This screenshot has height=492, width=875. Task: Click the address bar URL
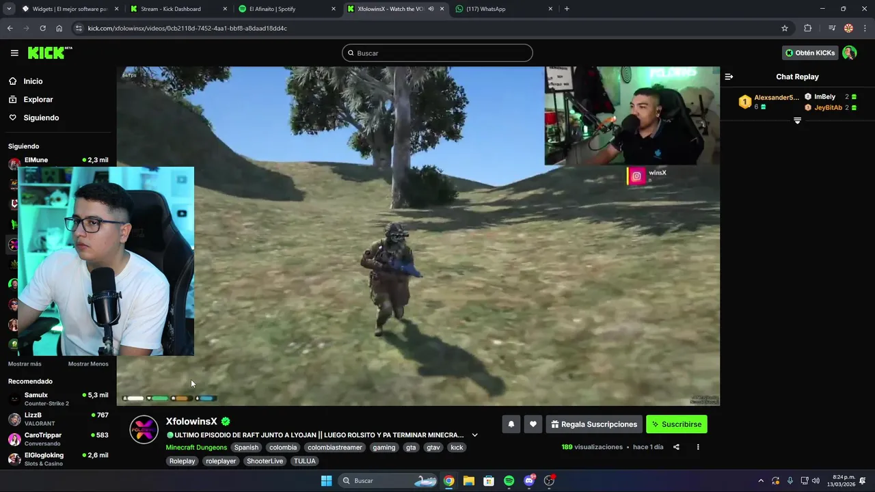187,29
